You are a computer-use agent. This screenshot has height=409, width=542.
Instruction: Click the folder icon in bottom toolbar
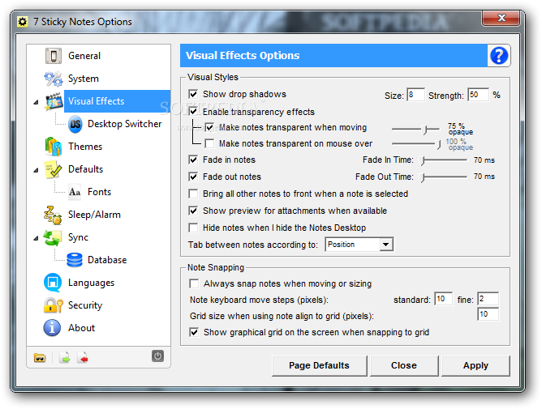(40, 358)
